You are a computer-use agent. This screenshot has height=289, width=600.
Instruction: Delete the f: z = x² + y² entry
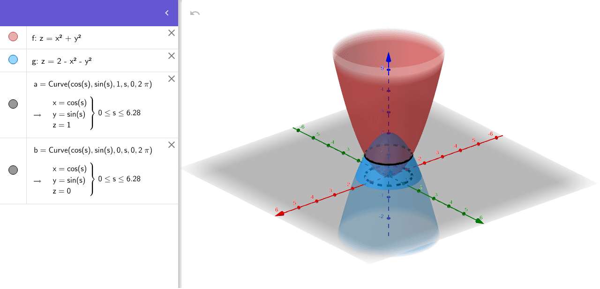[x=172, y=33]
